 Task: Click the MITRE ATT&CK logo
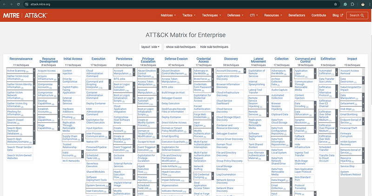pyautogui.click(x=25, y=15)
